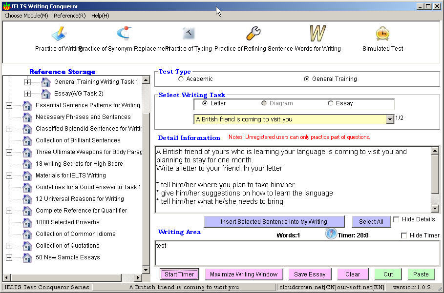Click the scroll up arrow of Reference Storage
Screen dimensions: 444x293
pyautogui.click(x=146, y=80)
